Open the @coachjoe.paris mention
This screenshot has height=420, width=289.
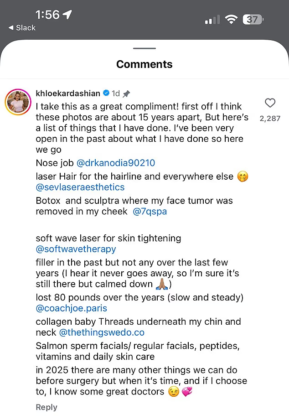(72, 308)
